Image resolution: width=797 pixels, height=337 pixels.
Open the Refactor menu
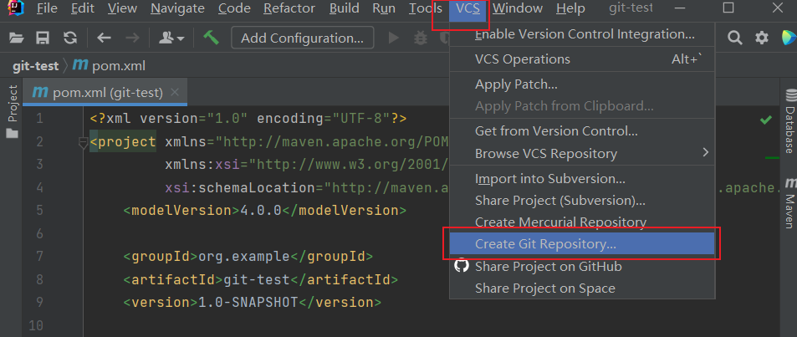click(289, 8)
